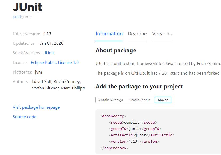221x155 pixels.
Task: Click Visit package homepage
Action: (x=36, y=107)
